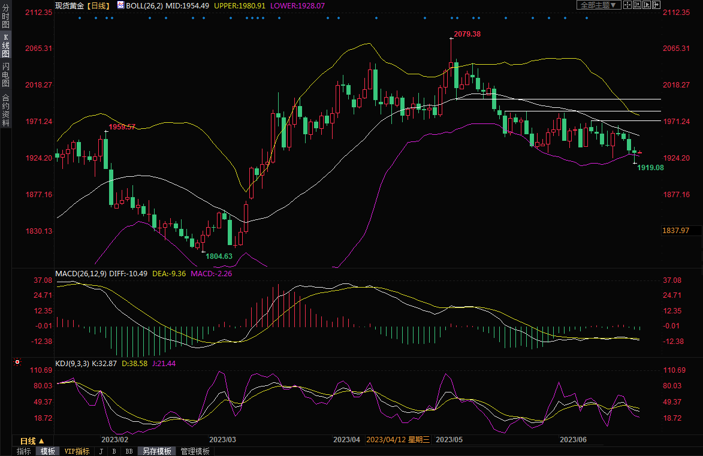Click the J shortcut at the bottom bar
703x456 pixels.
point(101,451)
